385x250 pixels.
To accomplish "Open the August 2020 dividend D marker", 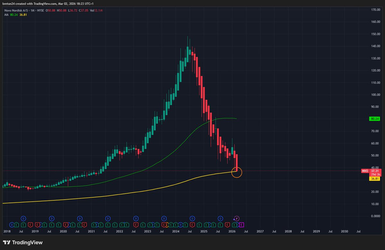I will [80, 219].
